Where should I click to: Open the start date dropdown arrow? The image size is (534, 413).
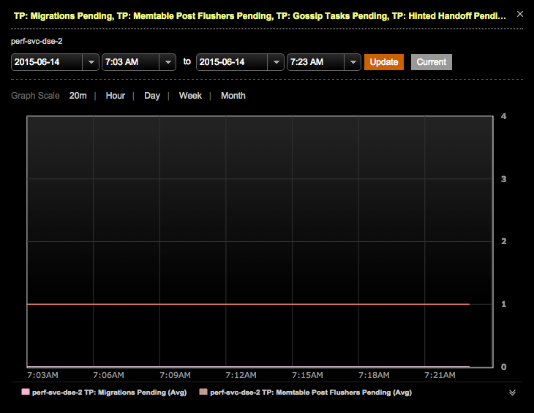point(91,62)
